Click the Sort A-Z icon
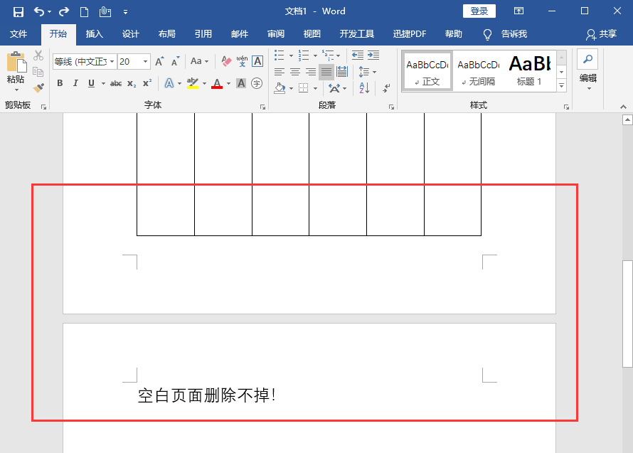This screenshot has width=633, height=453. click(x=363, y=89)
